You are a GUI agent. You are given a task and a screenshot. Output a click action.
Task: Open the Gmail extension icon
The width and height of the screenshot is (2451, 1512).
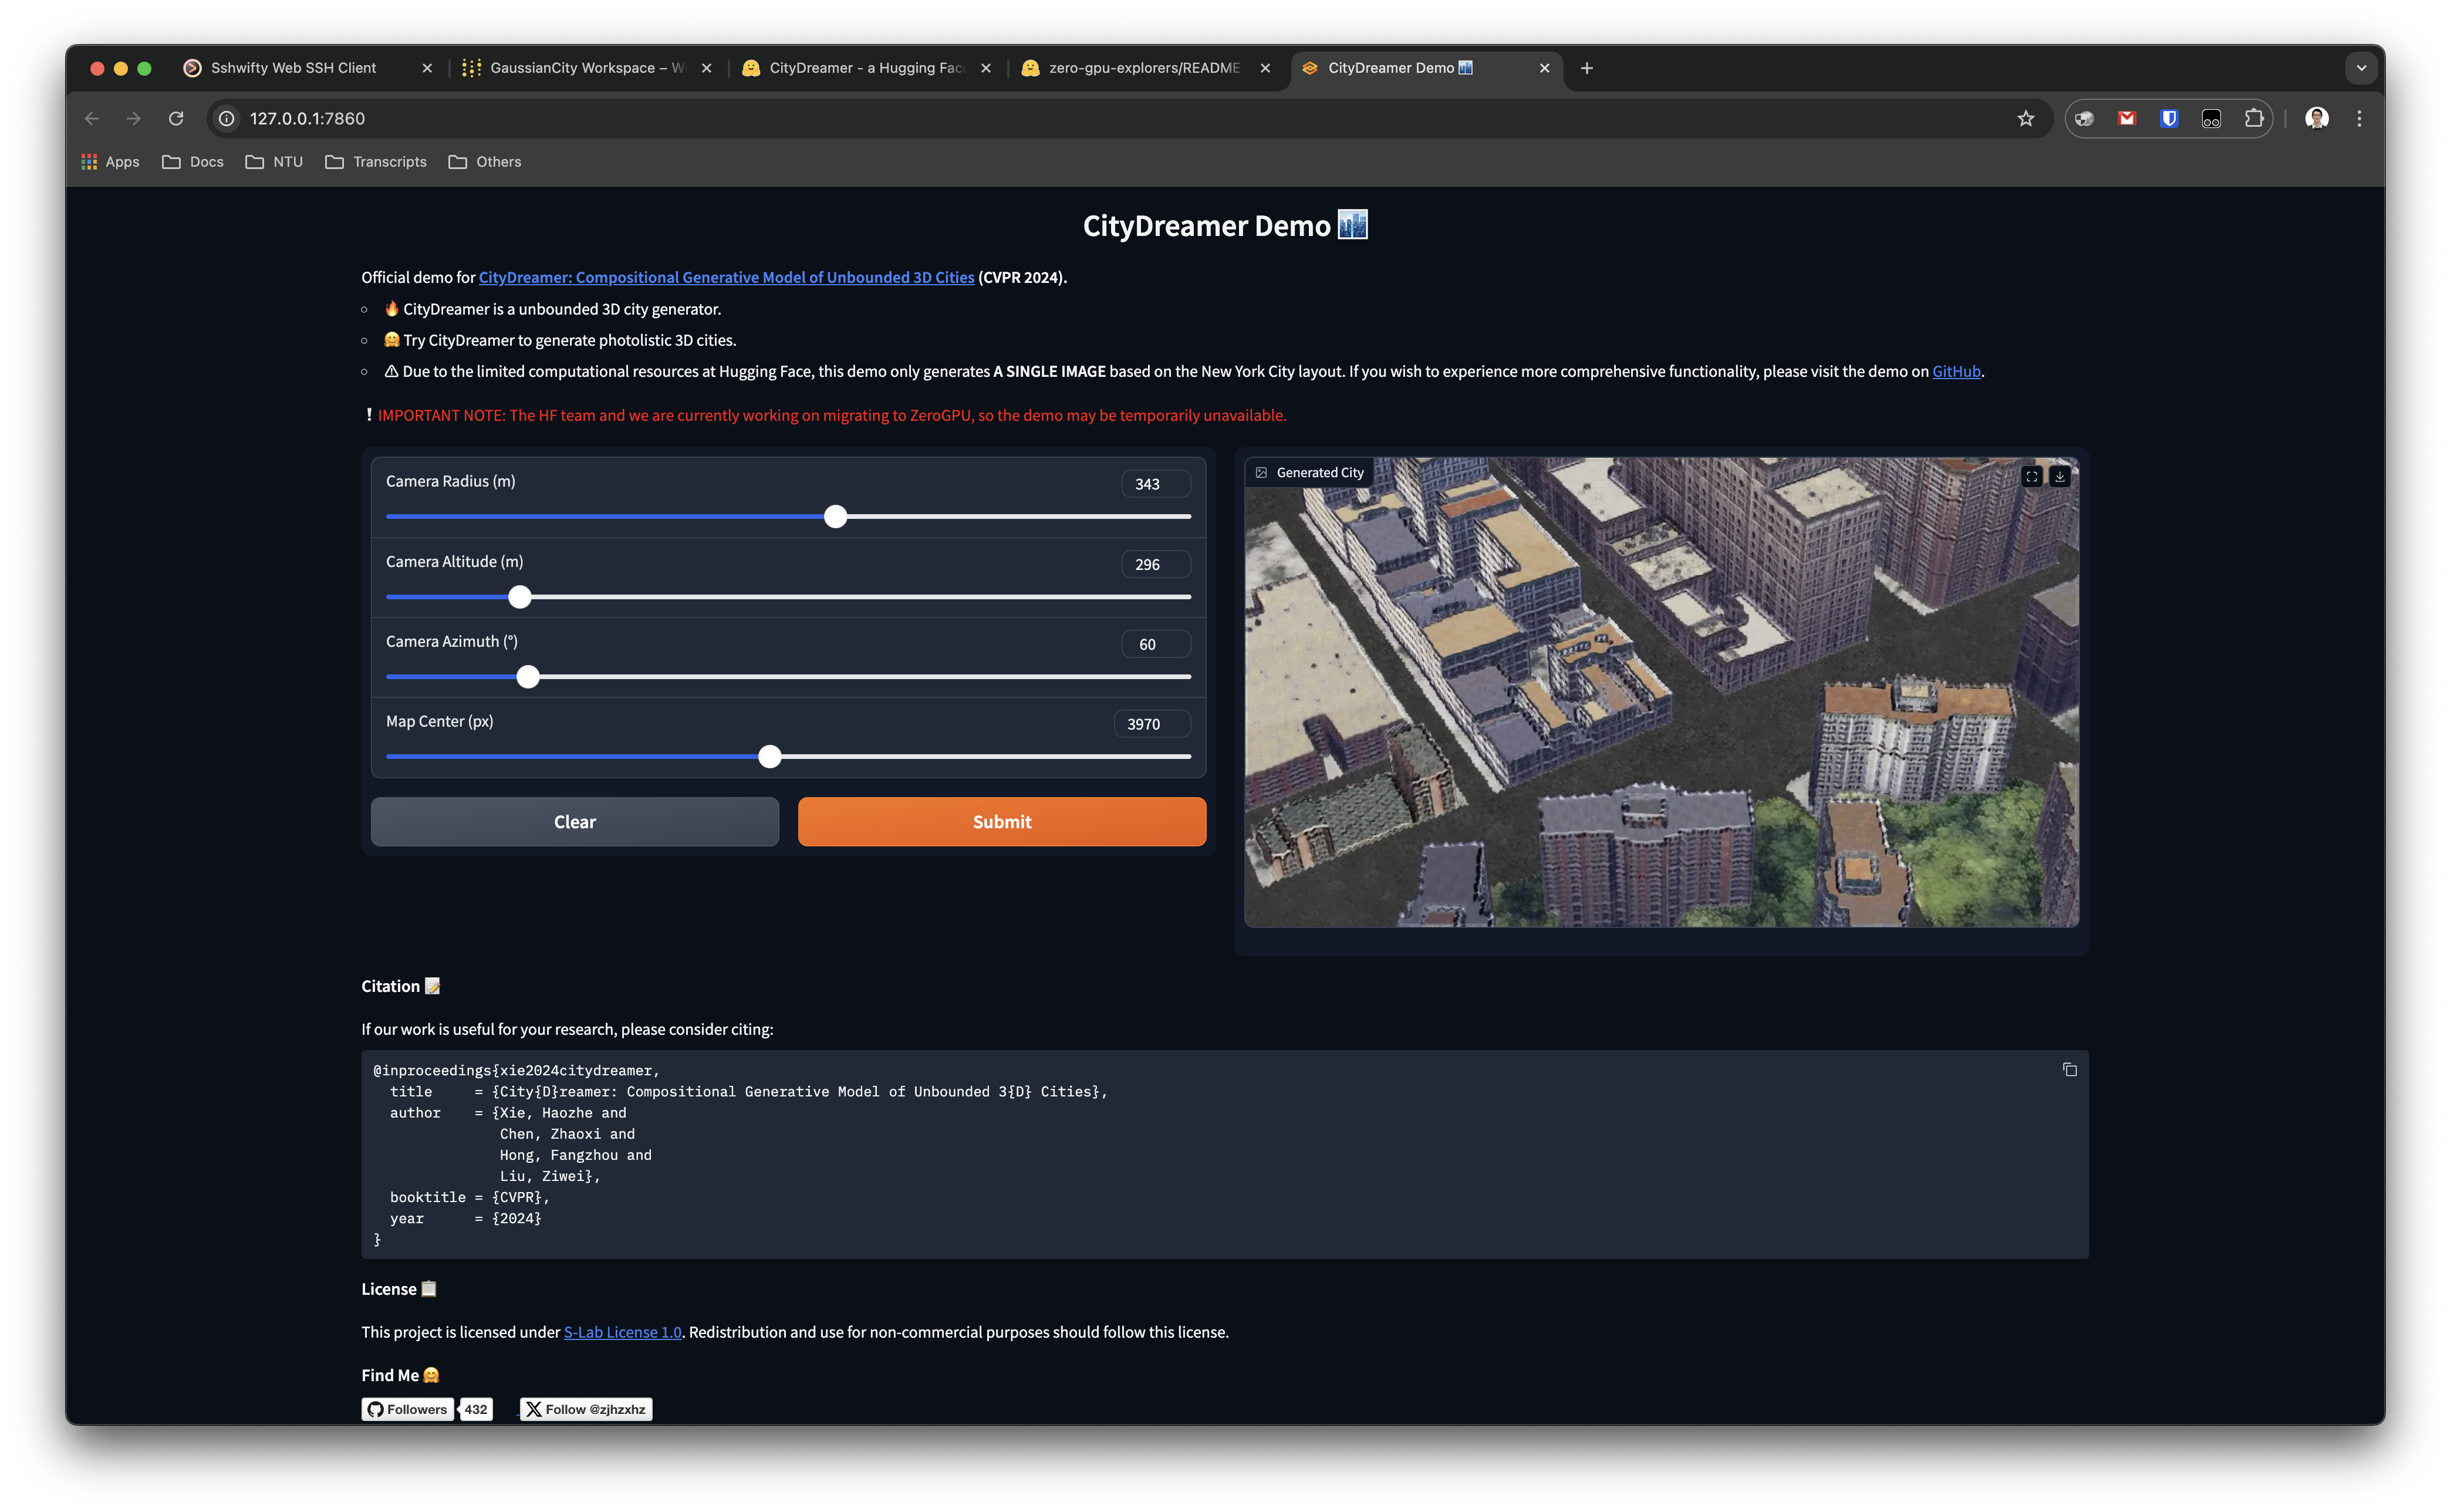(x=2126, y=118)
